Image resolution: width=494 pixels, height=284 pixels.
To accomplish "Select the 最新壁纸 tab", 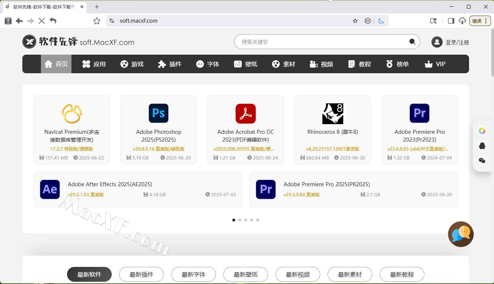I will [246, 274].
